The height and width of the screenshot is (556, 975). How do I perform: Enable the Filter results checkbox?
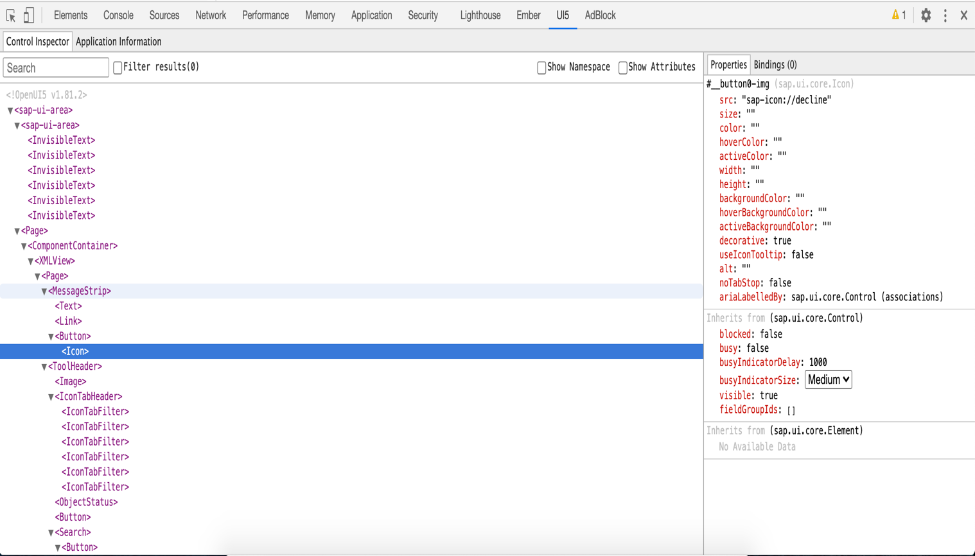tap(116, 67)
